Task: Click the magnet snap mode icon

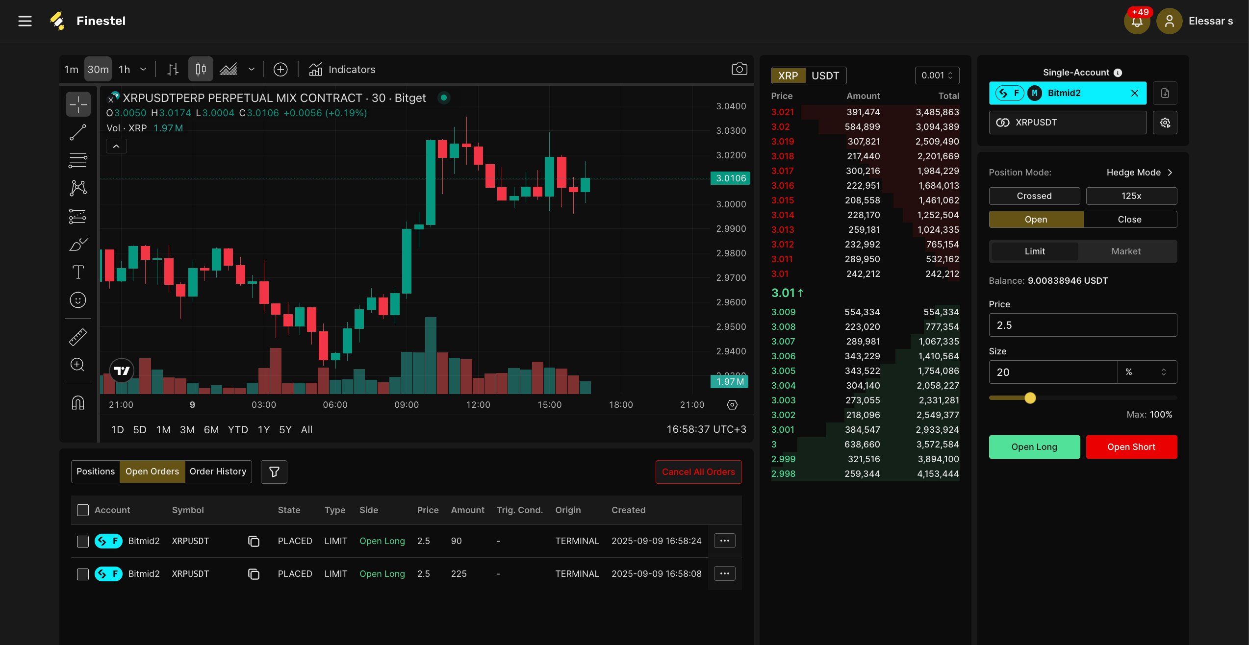Action: tap(78, 403)
